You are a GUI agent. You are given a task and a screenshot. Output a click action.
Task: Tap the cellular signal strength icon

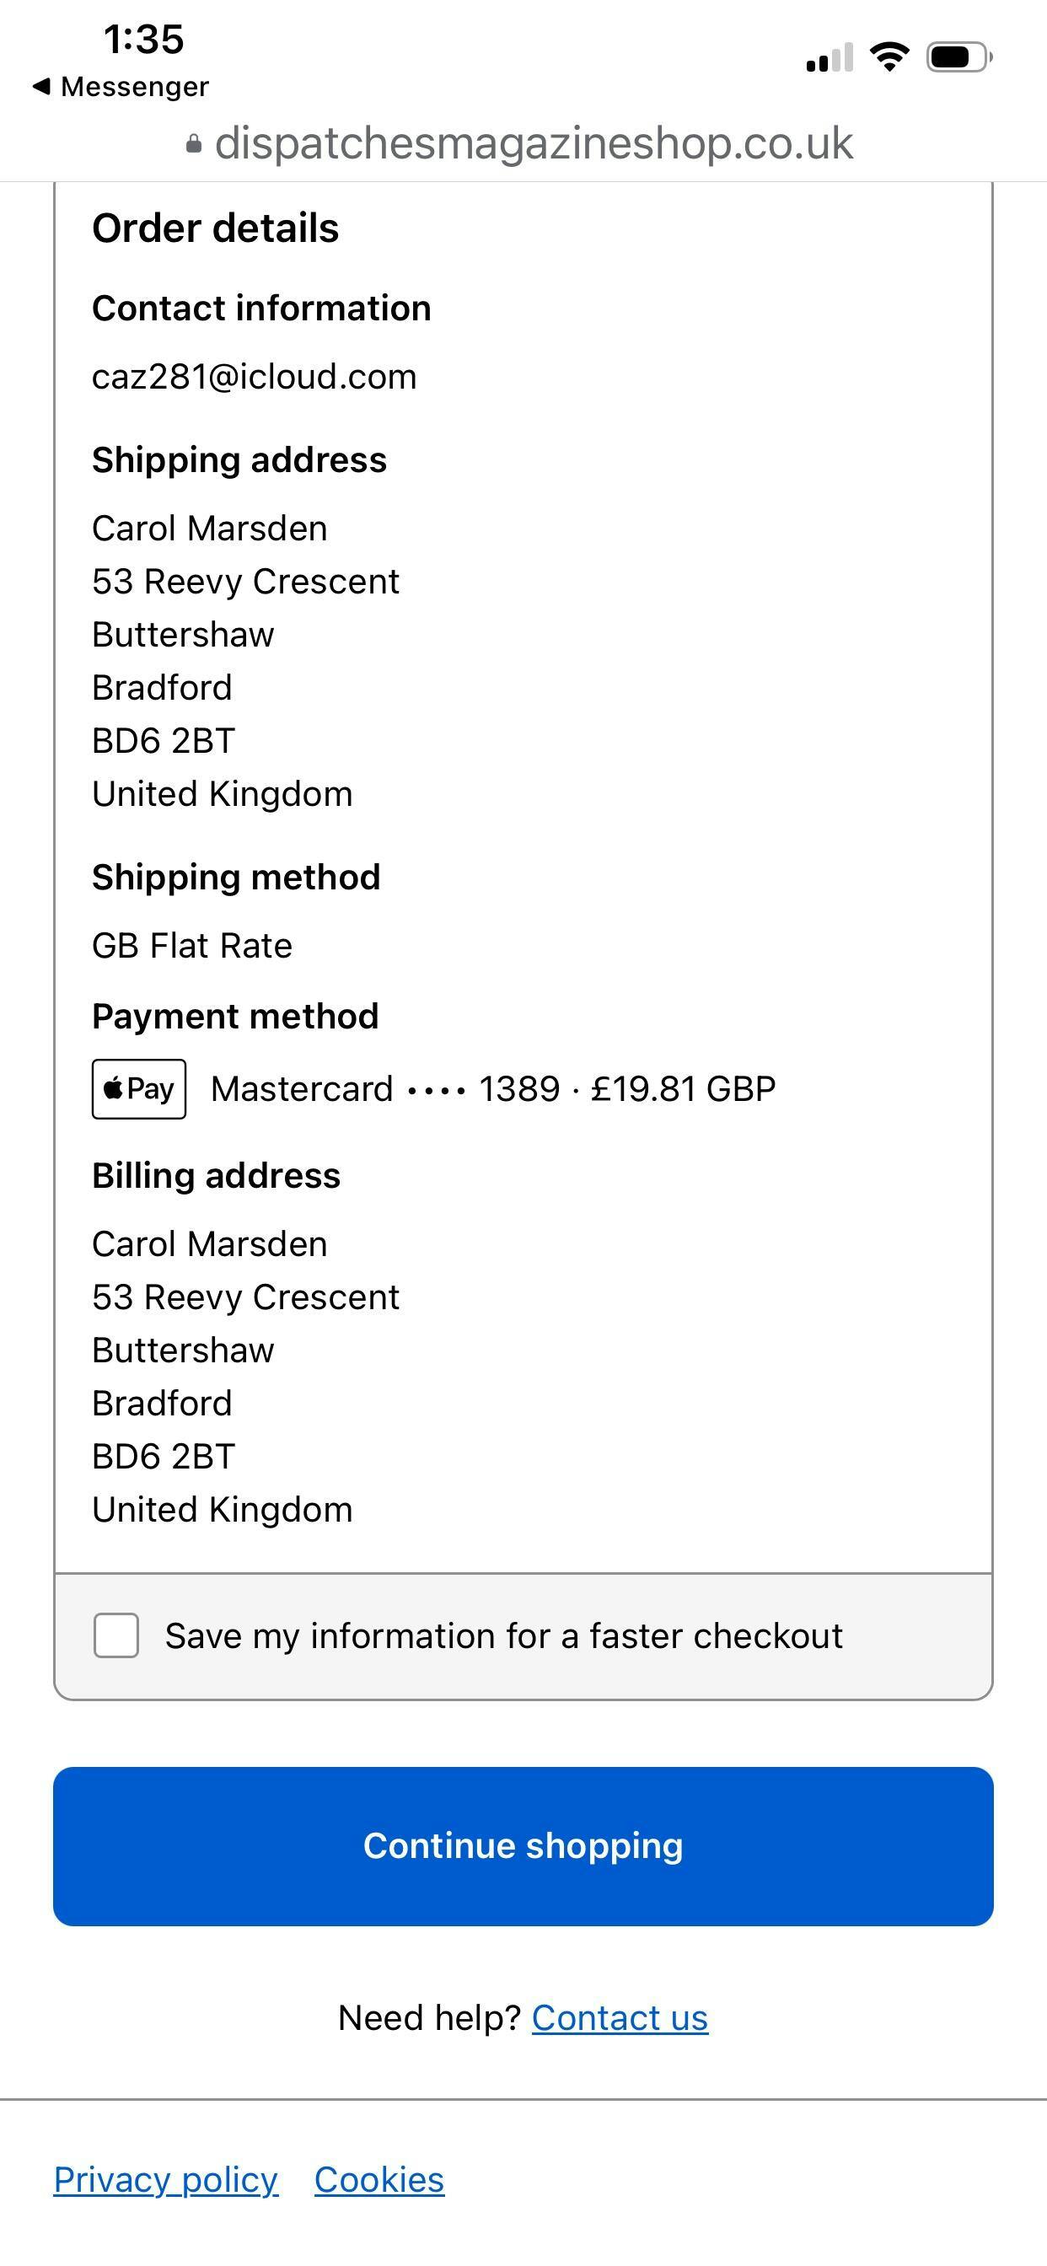(829, 58)
